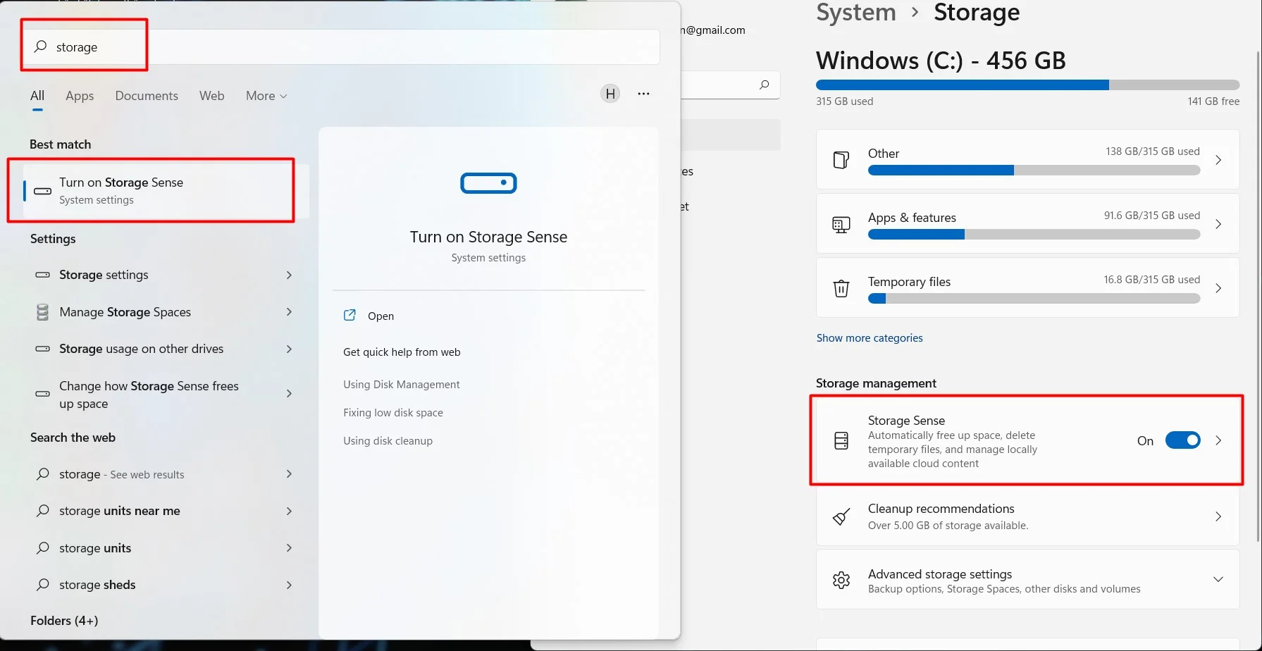
Task: Open the Storage Sense details chevron
Action: (x=1218, y=440)
